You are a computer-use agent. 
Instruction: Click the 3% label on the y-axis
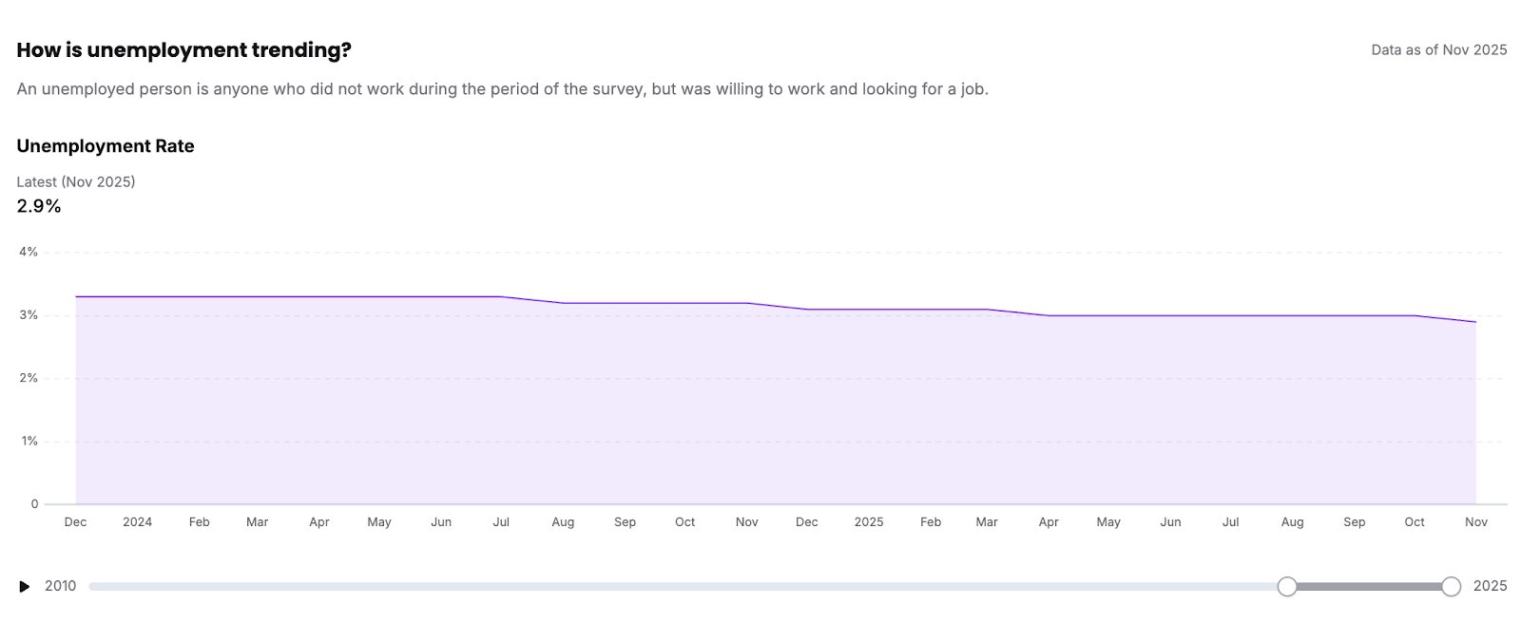coord(28,315)
